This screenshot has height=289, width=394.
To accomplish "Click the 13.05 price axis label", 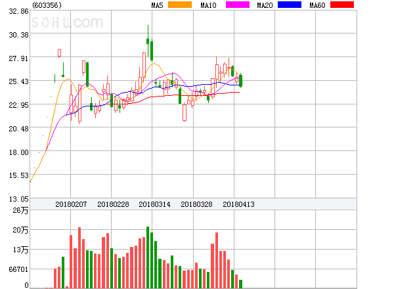I will (18, 199).
